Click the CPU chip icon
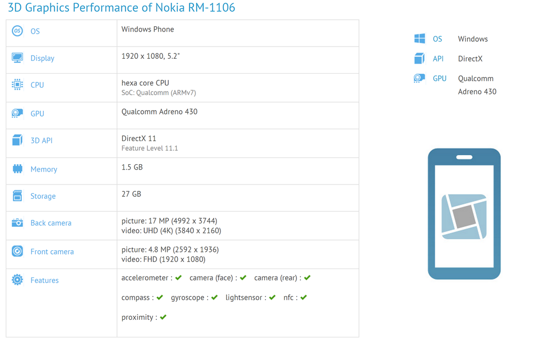Viewport: 547px width, 339px height. point(17,84)
